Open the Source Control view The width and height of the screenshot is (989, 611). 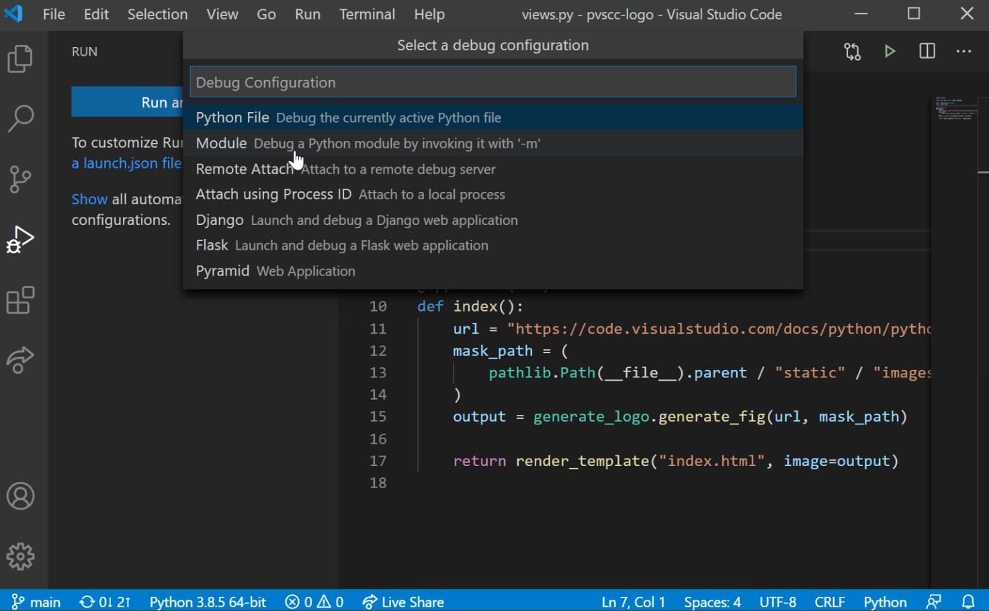[20, 179]
